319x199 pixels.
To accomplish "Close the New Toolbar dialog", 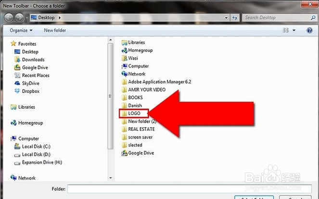I will pos(310,4).
